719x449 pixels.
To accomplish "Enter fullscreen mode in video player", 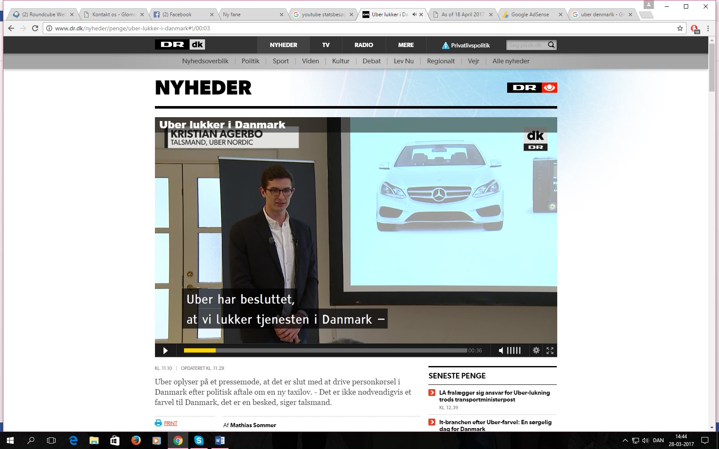I will coord(550,351).
